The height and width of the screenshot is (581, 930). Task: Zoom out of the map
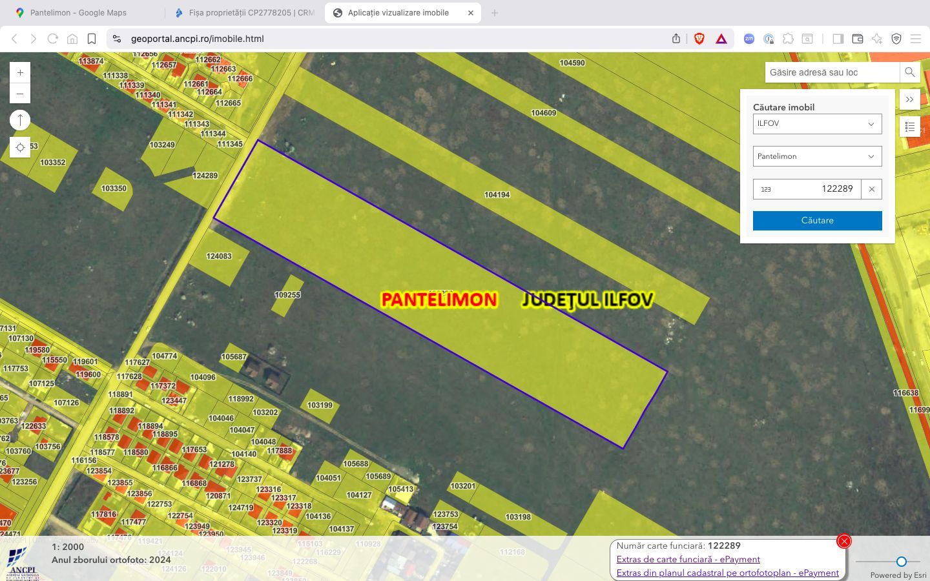[x=20, y=94]
